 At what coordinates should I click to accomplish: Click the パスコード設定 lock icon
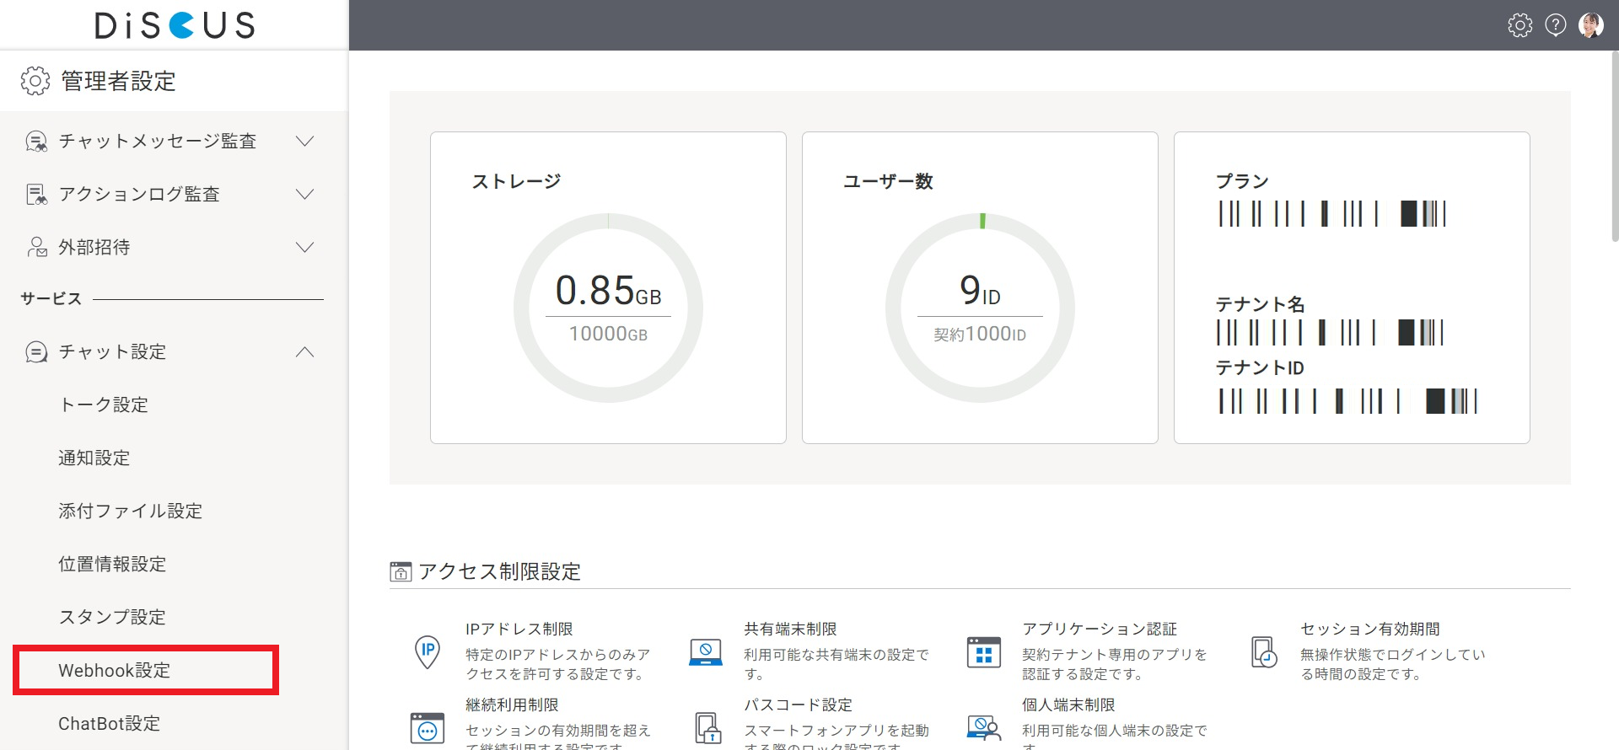coord(707,728)
